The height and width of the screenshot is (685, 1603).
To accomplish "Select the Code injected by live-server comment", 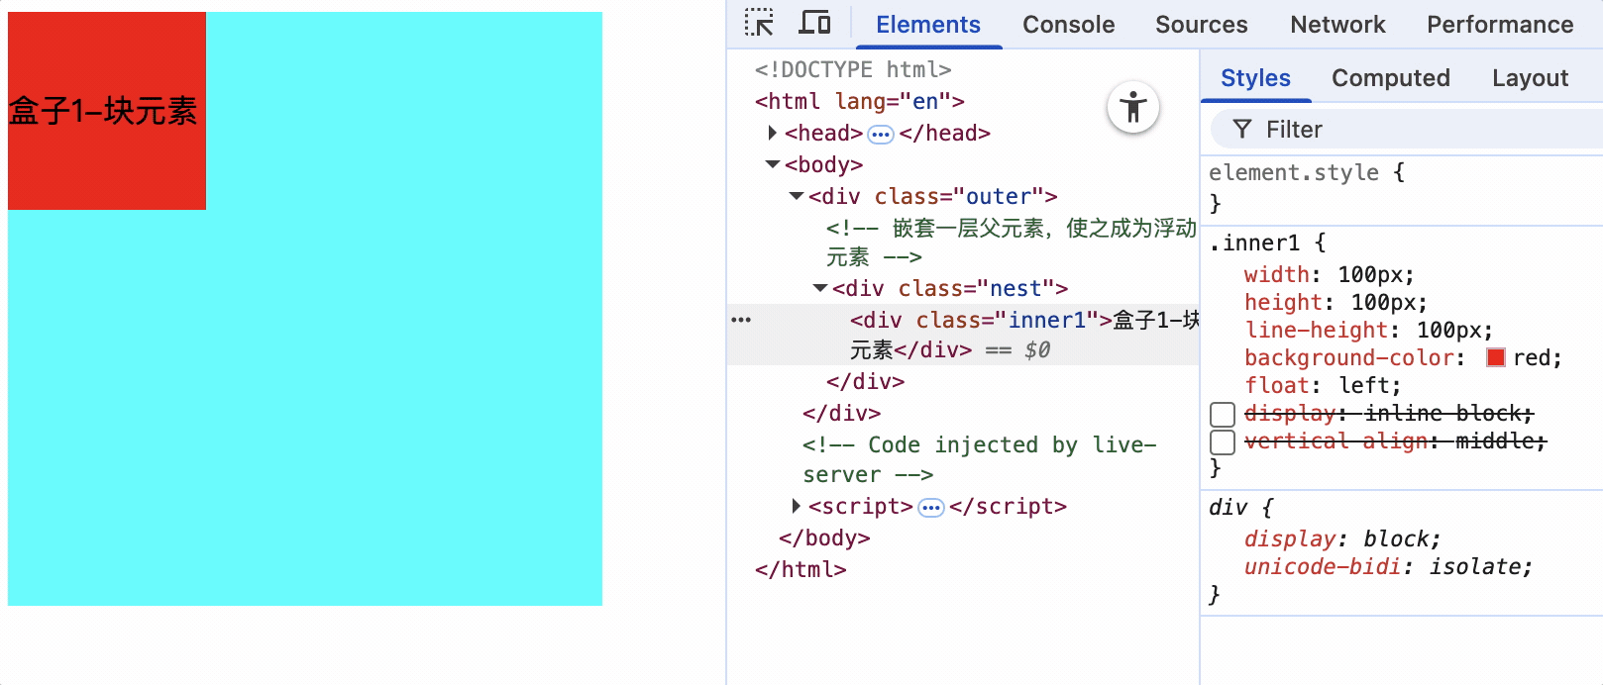I will tap(979, 459).
